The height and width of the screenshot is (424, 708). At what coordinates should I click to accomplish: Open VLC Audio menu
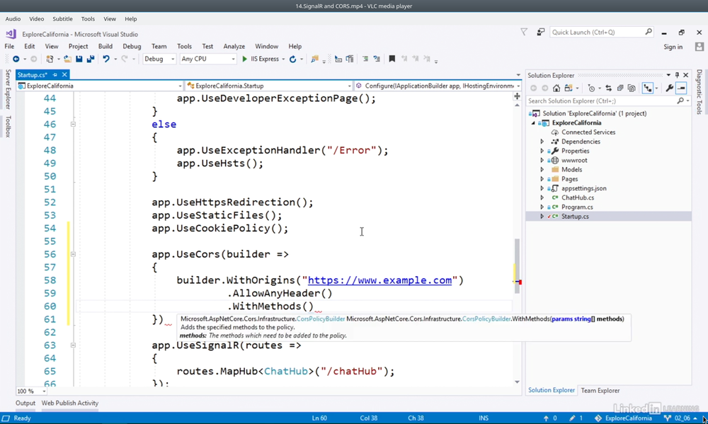[13, 19]
